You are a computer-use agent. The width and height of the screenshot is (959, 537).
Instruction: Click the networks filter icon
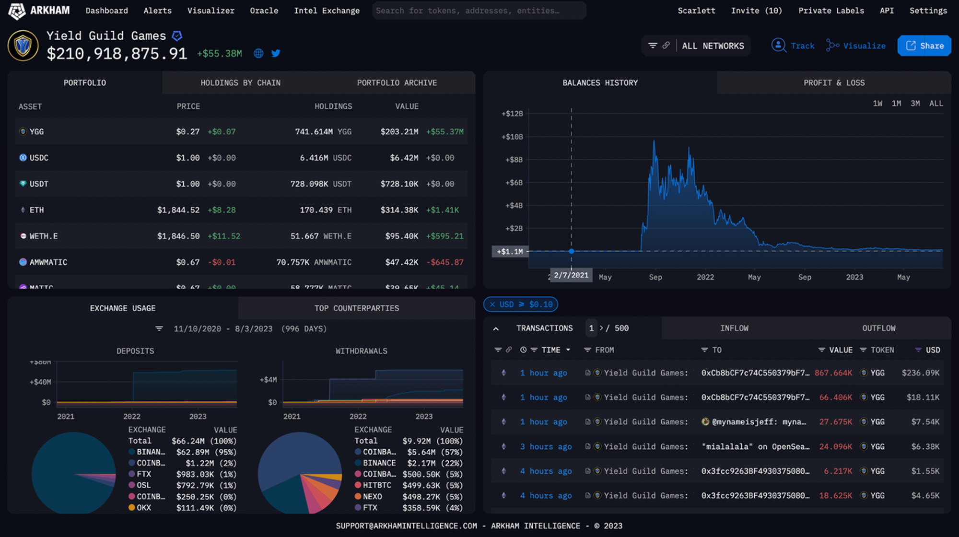(x=653, y=46)
